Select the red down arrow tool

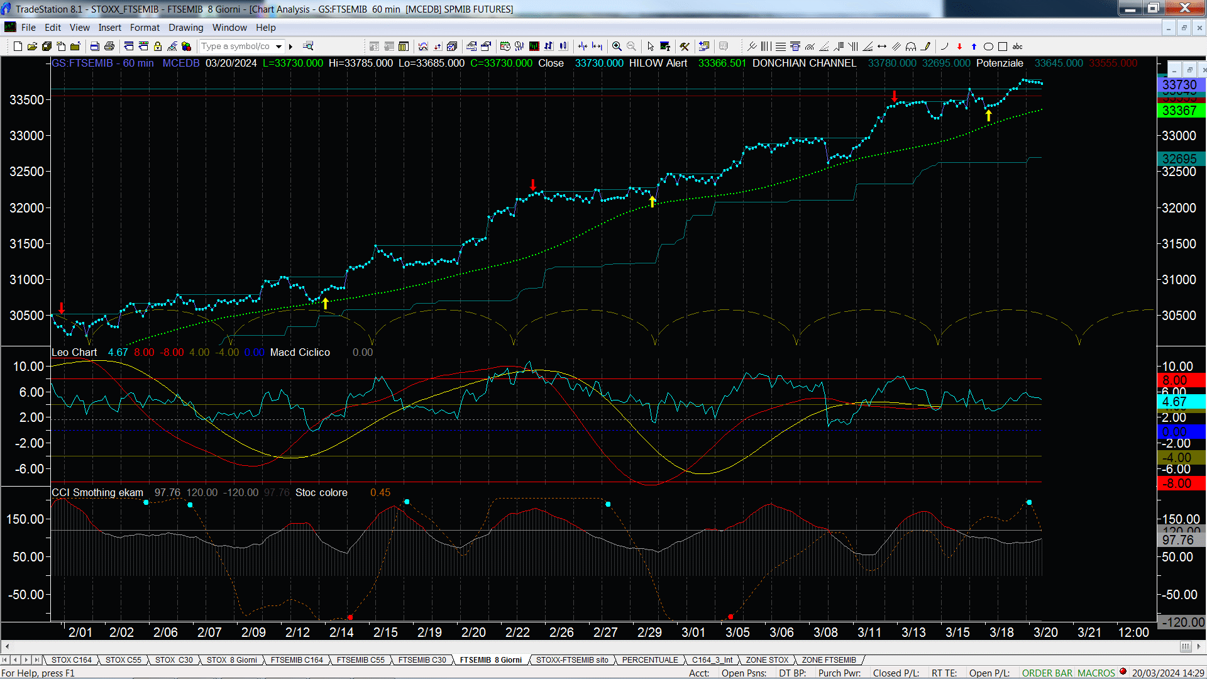click(959, 47)
